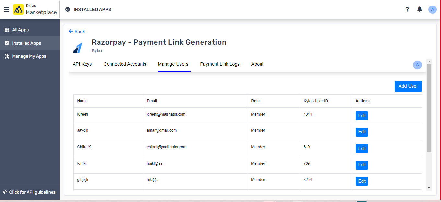
Task: Click the scrollbar up arrow
Action: coord(429,61)
